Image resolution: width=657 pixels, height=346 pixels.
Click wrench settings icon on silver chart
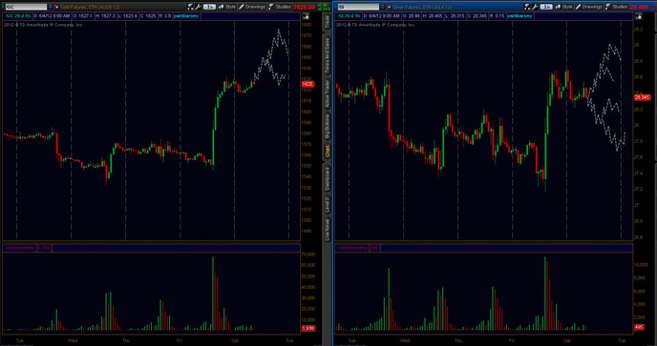tap(535, 7)
